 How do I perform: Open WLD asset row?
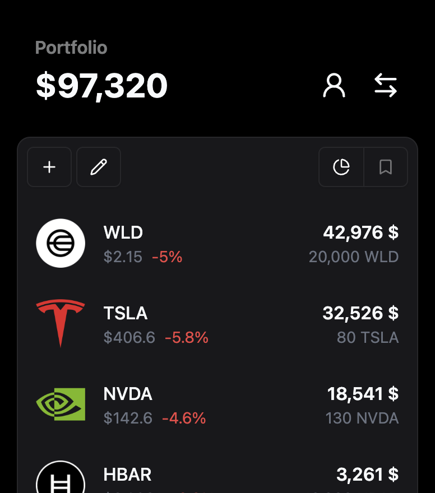click(x=217, y=243)
